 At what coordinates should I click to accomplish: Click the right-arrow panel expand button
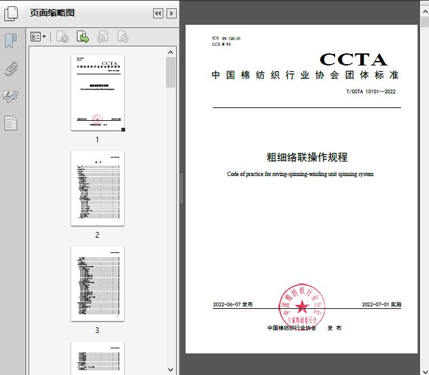172,13
